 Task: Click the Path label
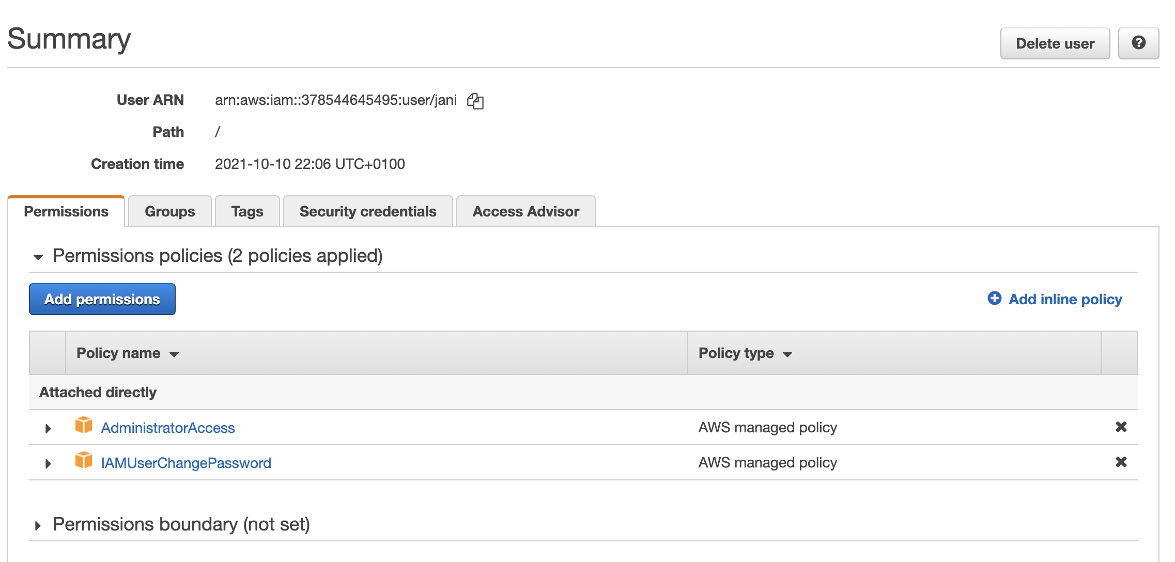click(x=168, y=132)
